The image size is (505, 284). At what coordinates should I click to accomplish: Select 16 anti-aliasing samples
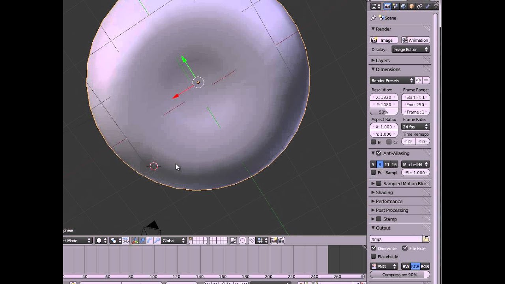point(394,164)
